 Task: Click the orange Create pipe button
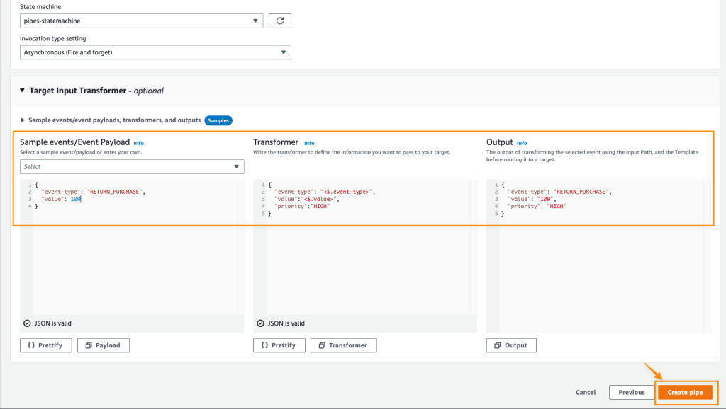pos(686,392)
